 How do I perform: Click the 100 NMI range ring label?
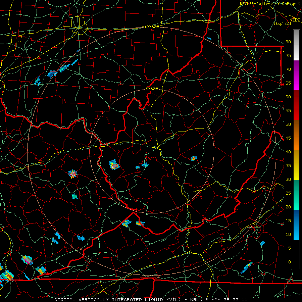pos(152,27)
